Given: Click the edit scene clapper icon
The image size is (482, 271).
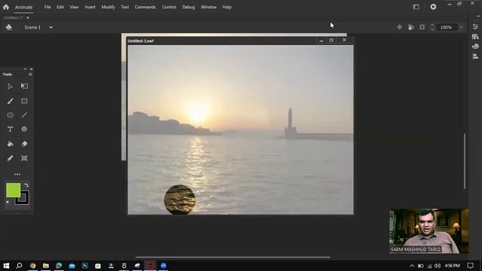Looking at the screenshot, I should (x=9, y=27).
